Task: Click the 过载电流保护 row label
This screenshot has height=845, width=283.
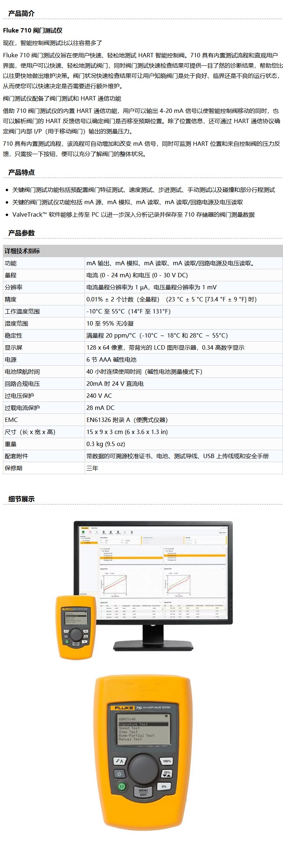Action: coord(22,408)
